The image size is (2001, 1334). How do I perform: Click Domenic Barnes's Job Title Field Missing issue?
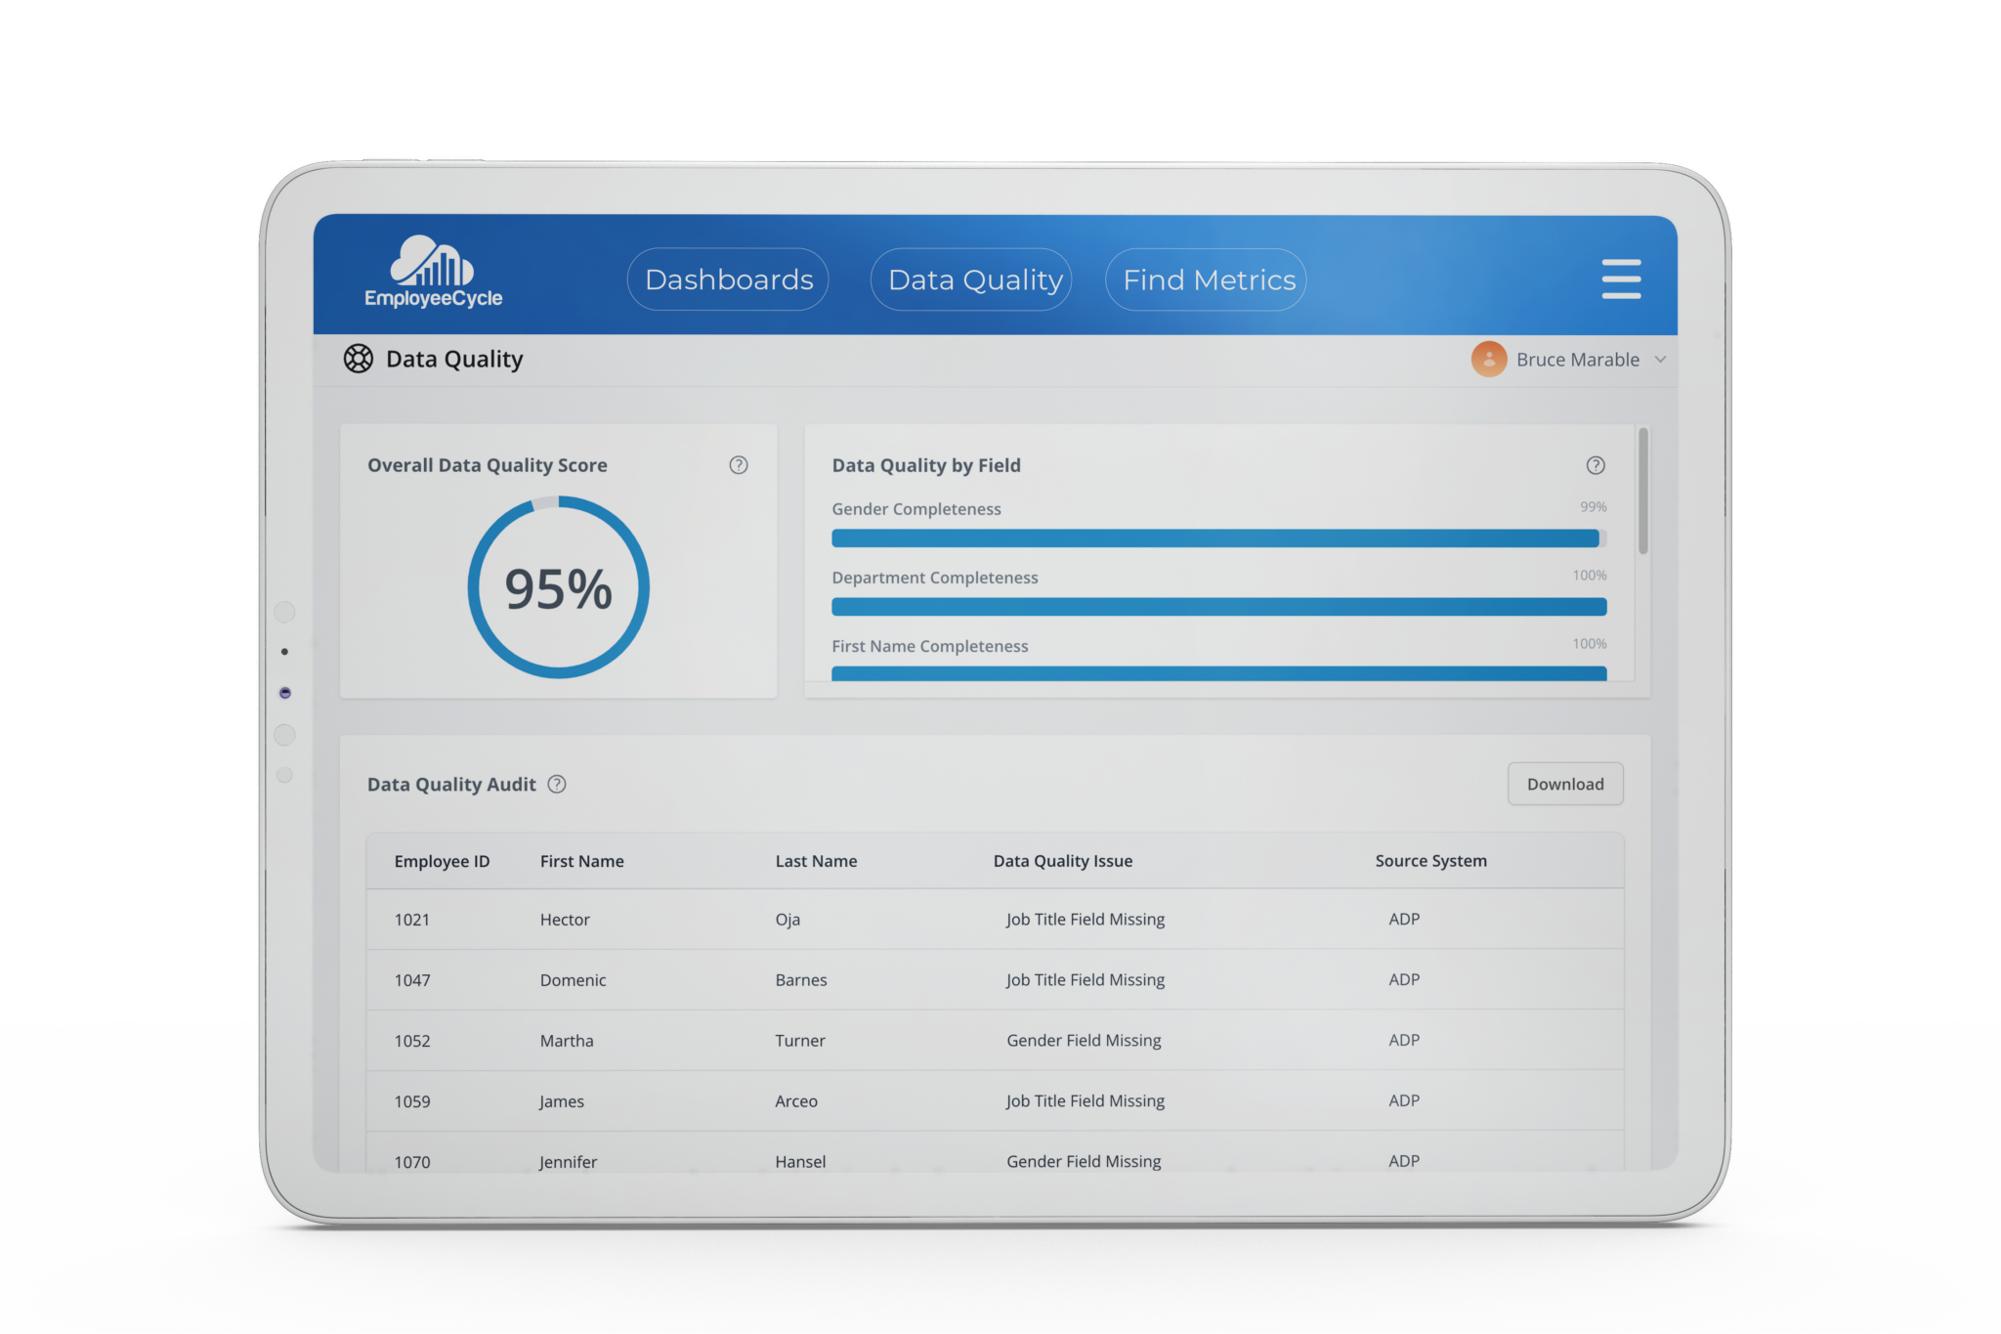[1085, 979]
